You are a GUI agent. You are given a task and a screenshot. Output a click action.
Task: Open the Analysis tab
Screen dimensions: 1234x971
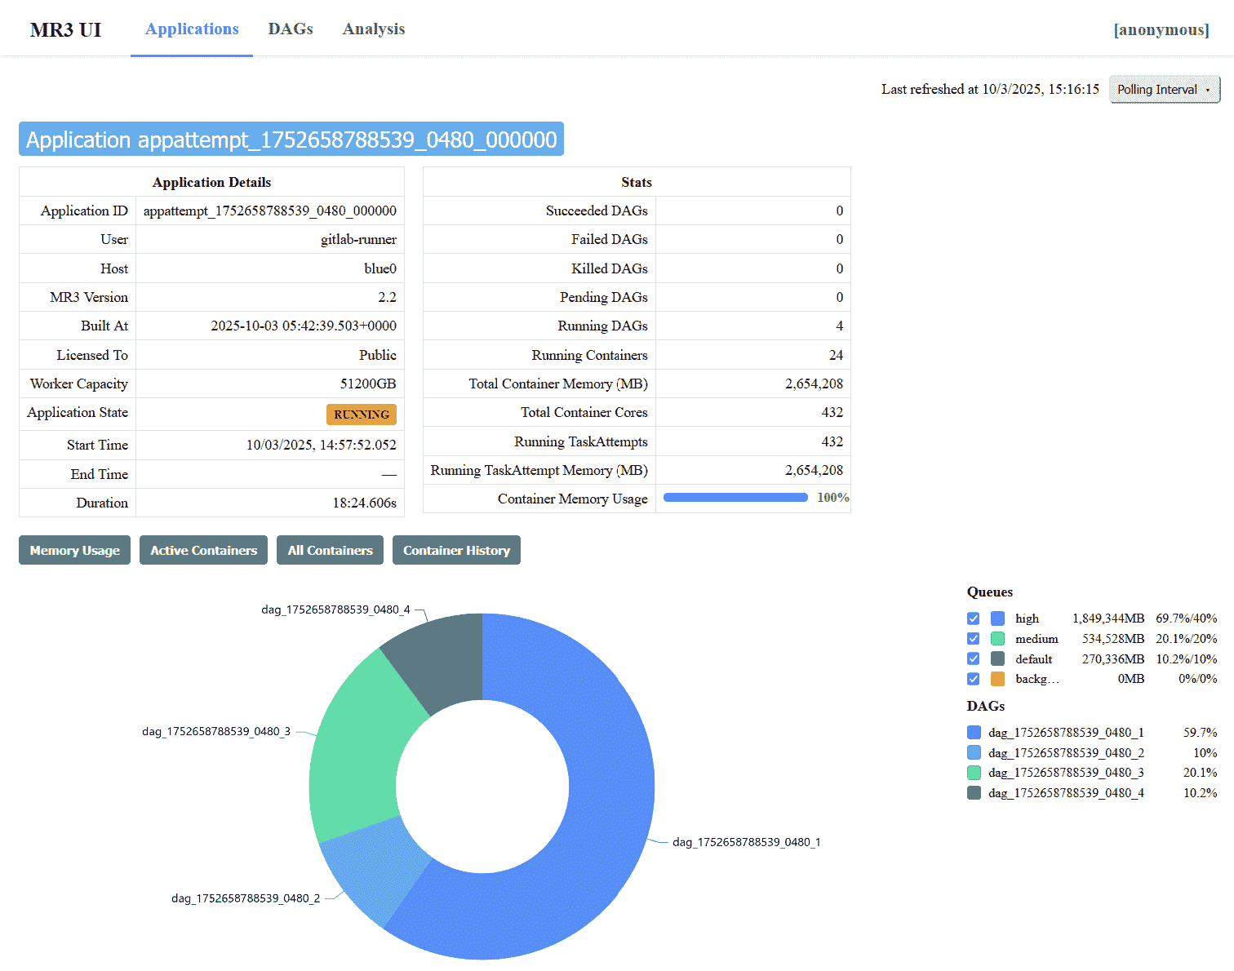click(x=373, y=29)
